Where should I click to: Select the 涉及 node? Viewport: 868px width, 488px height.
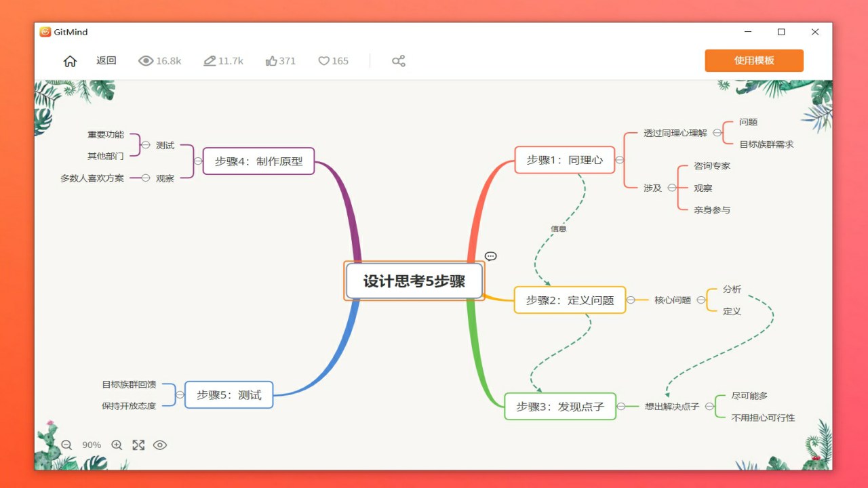(652, 188)
